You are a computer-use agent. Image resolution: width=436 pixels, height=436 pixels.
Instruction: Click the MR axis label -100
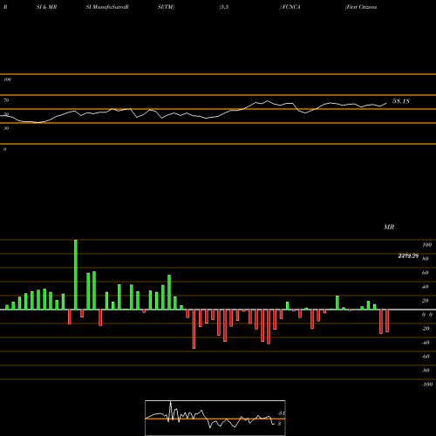(427, 385)
